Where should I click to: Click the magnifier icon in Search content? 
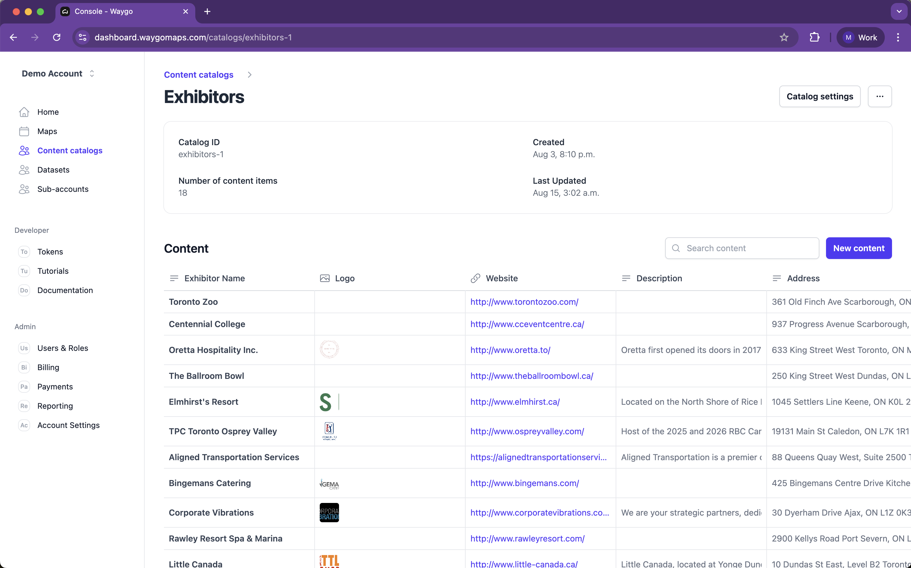(x=676, y=248)
